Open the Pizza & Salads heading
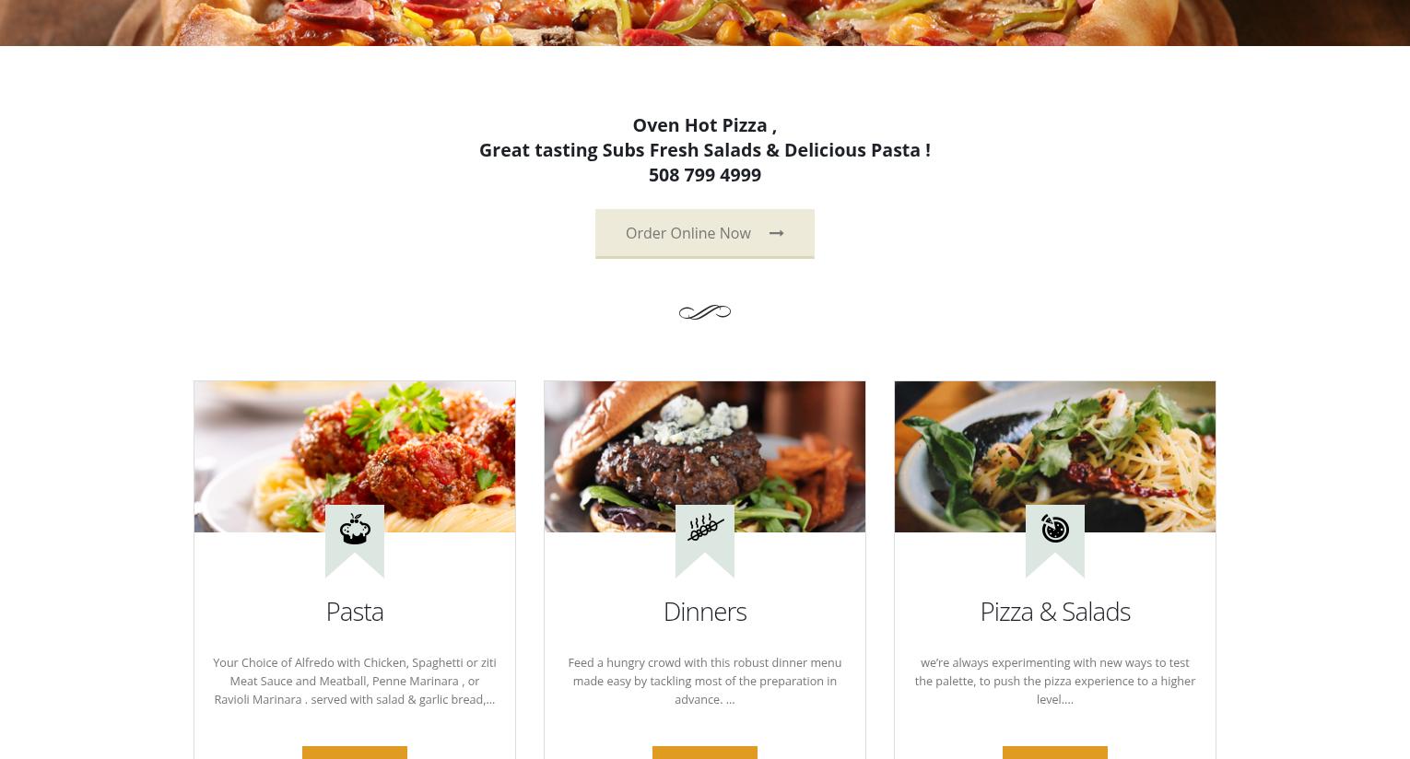This screenshot has height=759, width=1410. click(x=1055, y=612)
